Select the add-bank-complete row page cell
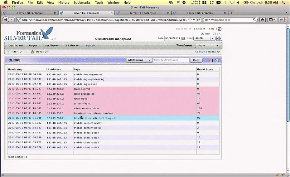Image resolution: width=290 pixels, height=177 pixels. click(x=135, y=108)
